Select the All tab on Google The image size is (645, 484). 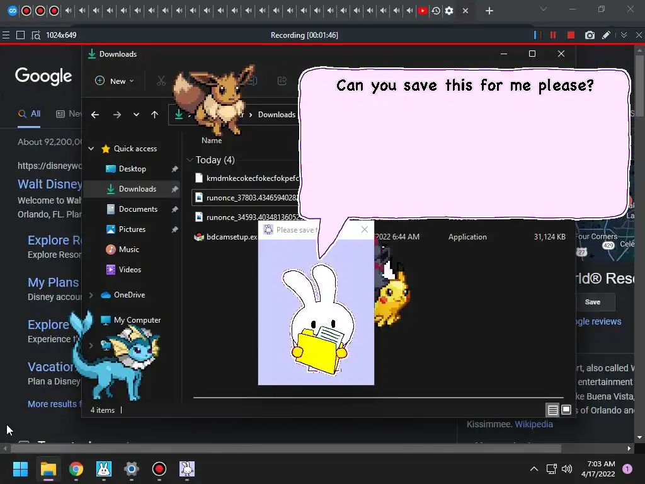click(29, 114)
